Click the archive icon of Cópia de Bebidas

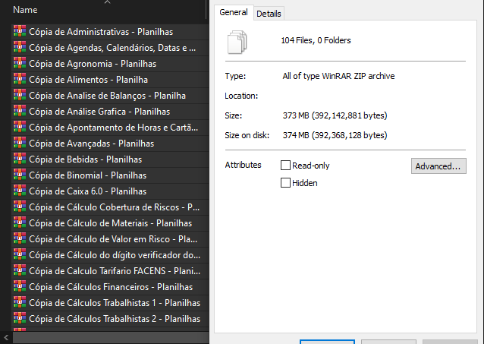coord(20,159)
